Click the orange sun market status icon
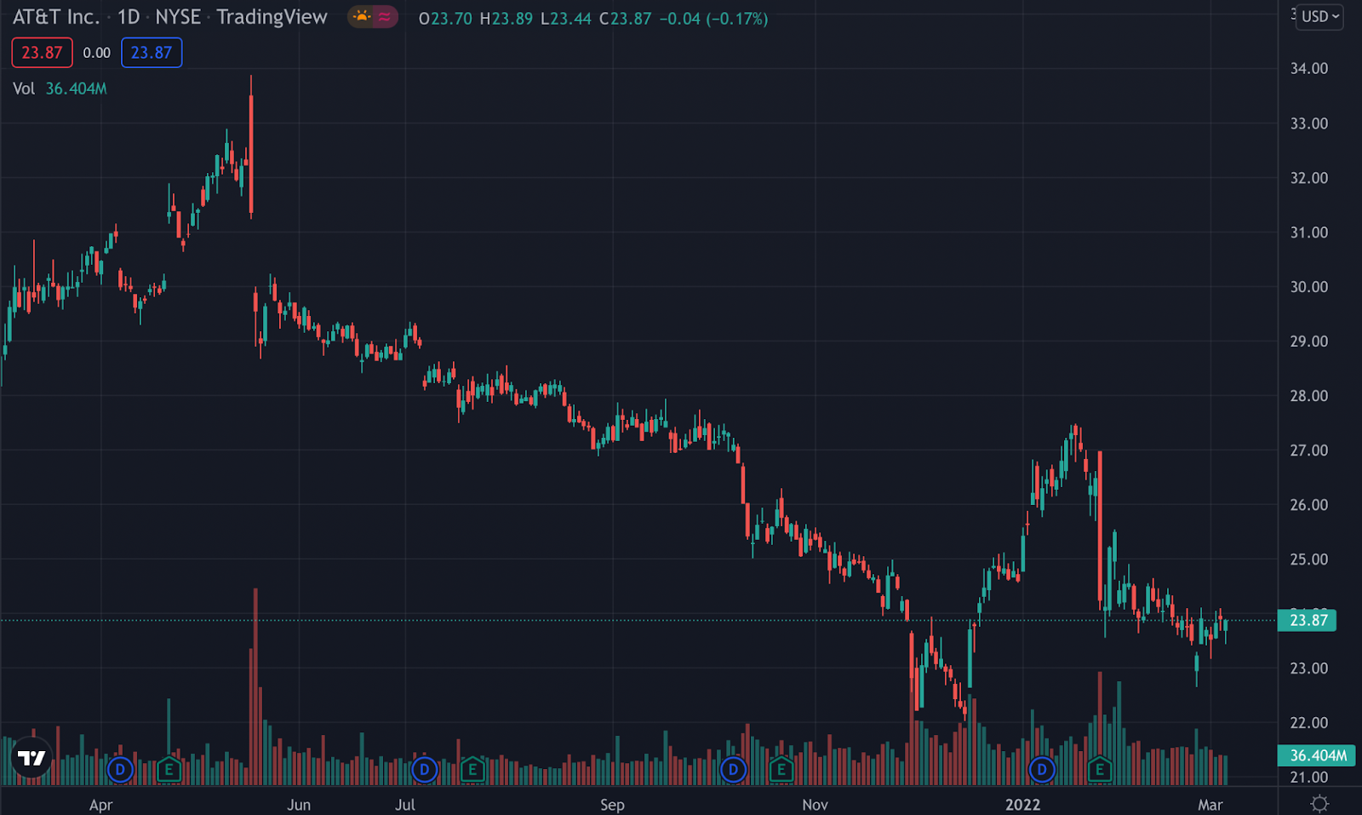1362x815 pixels. 362,17
